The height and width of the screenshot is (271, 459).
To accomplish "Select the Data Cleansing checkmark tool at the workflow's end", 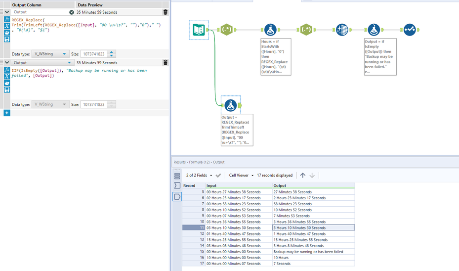I will 410,30.
